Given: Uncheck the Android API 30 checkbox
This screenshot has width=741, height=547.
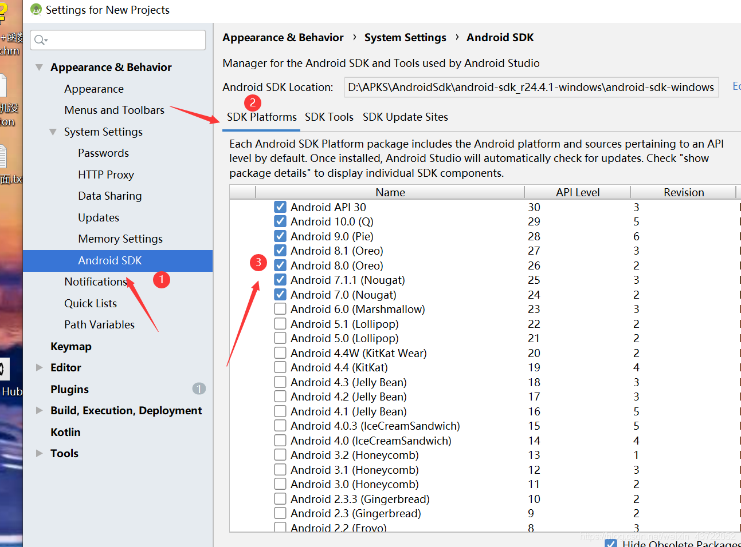Looking at the screenshot, I should pos(280,207).
